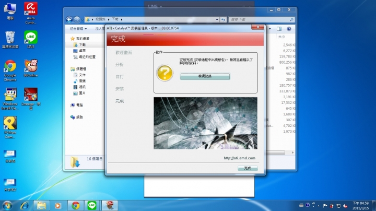376x211 pixels.
Task: Click the Explorer search box
Action: 262,19
